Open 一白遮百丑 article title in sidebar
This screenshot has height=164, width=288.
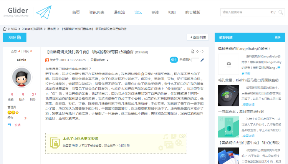(x=241, y=111)
